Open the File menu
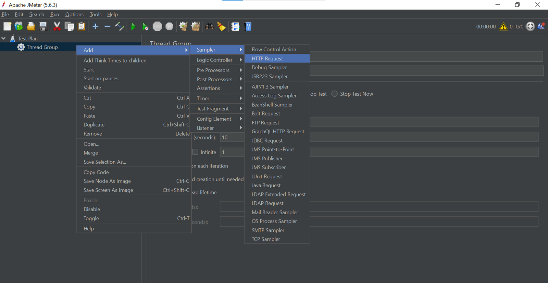This screenshot has height=283, width=548. point(5,14)
